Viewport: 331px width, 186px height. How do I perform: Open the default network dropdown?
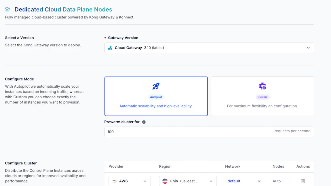244,181
